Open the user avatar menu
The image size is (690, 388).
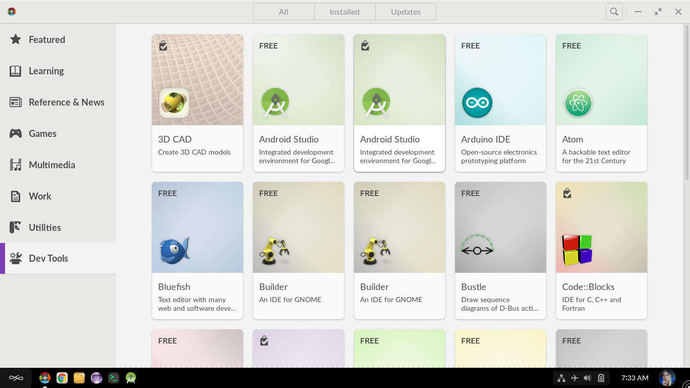[x=667, y=378]
